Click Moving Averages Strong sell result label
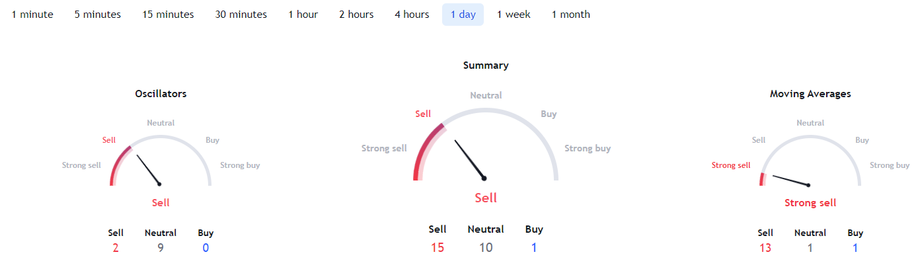The width and height of the screenshot is (920, 279). [x=810, y=203]
